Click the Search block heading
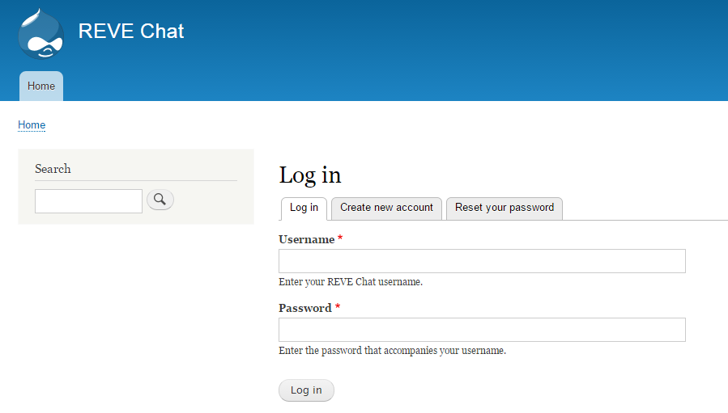728x413 pixels. click(53, 169)
